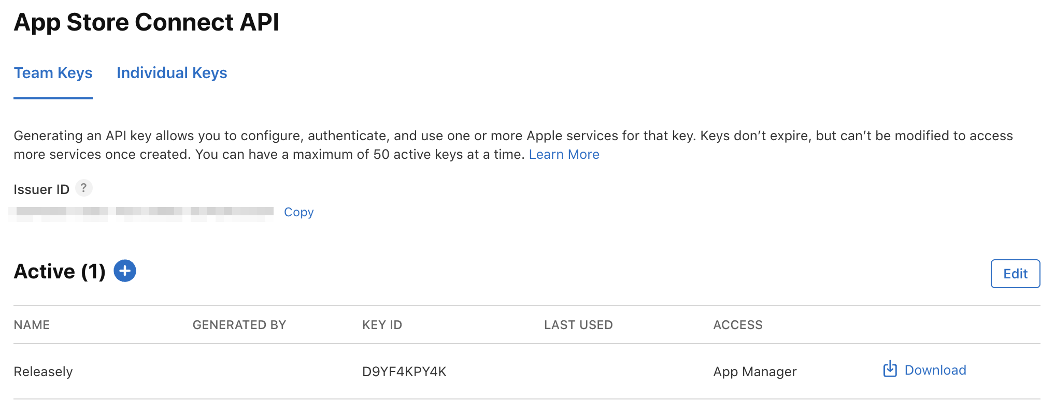Click the NAME column header

[32, 325]
